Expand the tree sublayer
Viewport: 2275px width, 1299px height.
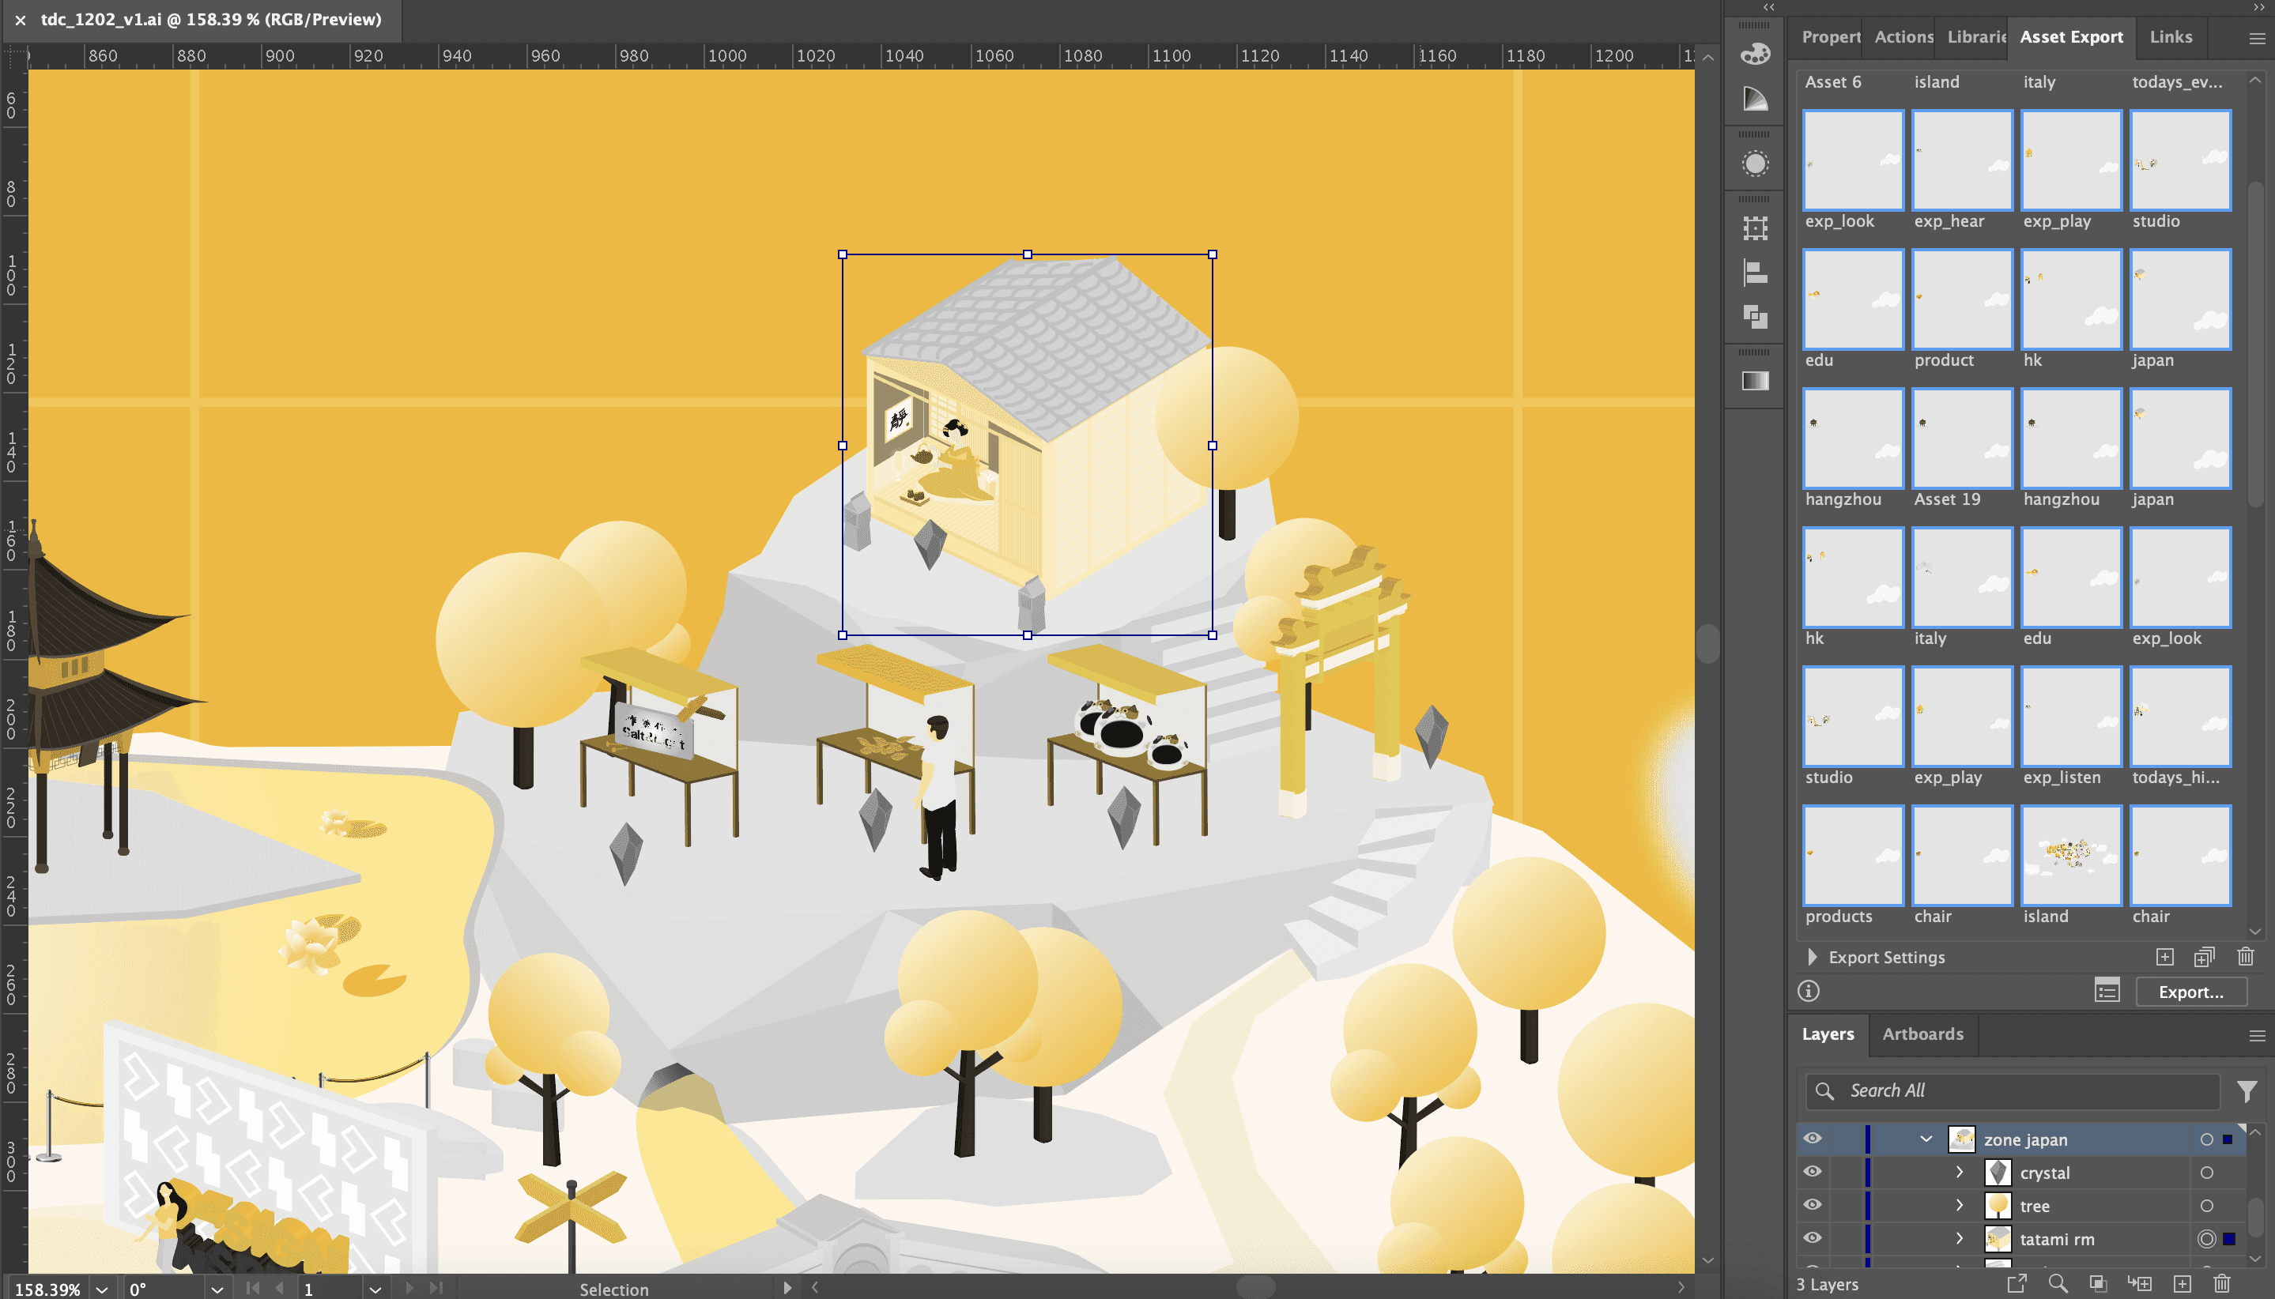(x=1960, y=1205)
